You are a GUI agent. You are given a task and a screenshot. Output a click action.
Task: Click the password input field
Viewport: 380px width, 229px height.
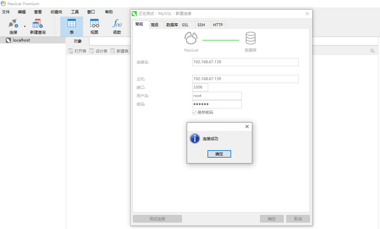(x=217, y=104)
